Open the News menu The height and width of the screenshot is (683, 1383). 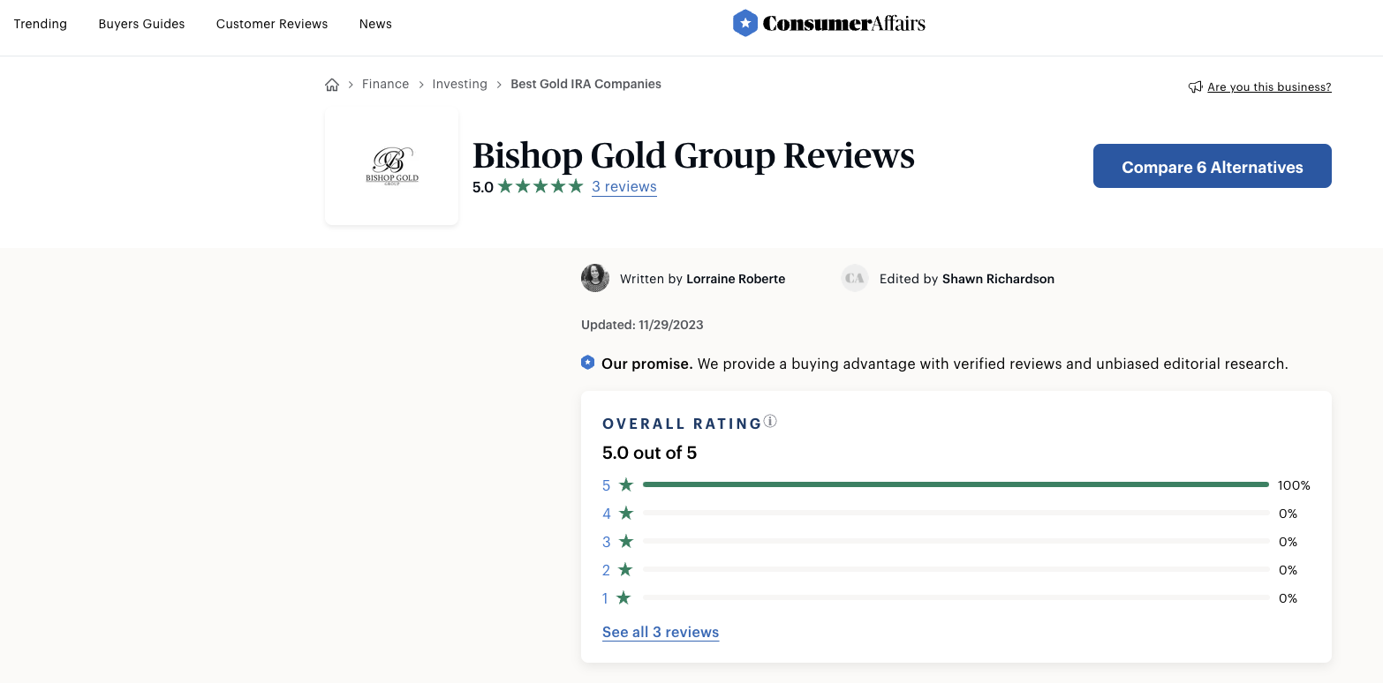click(375, 24)
